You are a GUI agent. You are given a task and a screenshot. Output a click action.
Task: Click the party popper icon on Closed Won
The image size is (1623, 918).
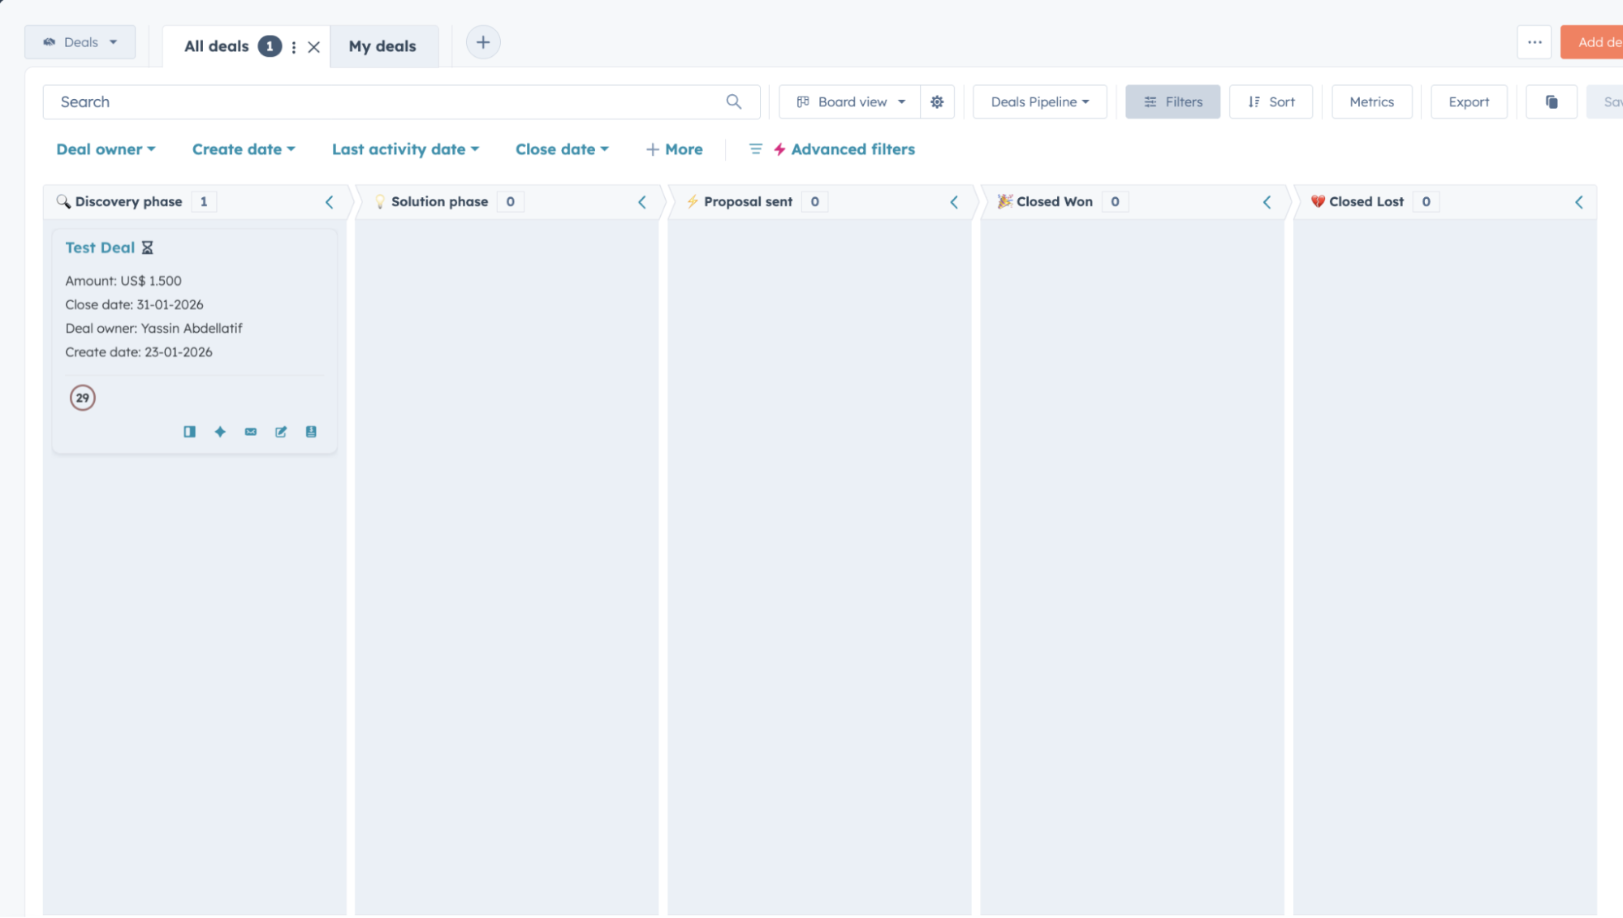coord(1005,201)
